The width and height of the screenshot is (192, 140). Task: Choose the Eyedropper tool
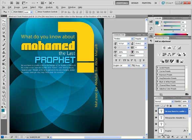tap(4, 40)
